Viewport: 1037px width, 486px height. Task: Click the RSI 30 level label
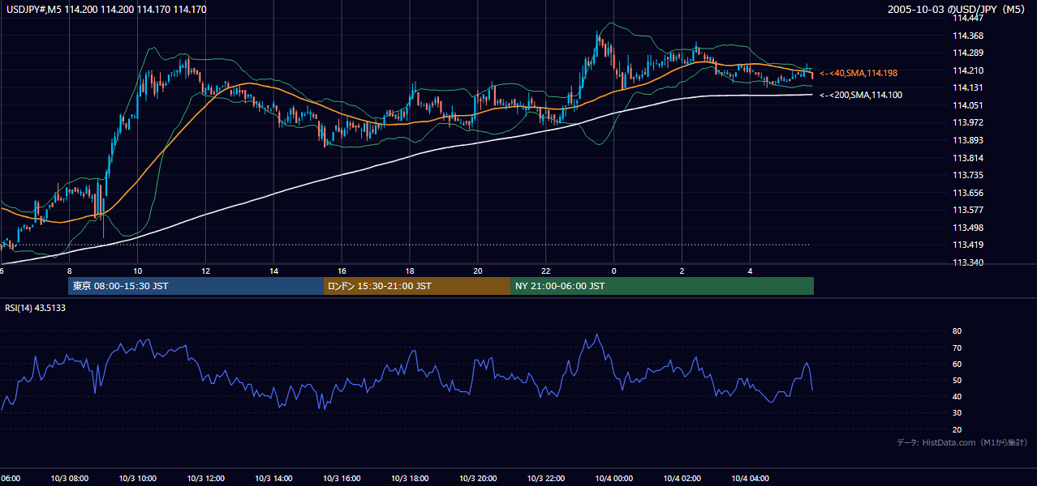pyautogui.click(x=957, y=413)
